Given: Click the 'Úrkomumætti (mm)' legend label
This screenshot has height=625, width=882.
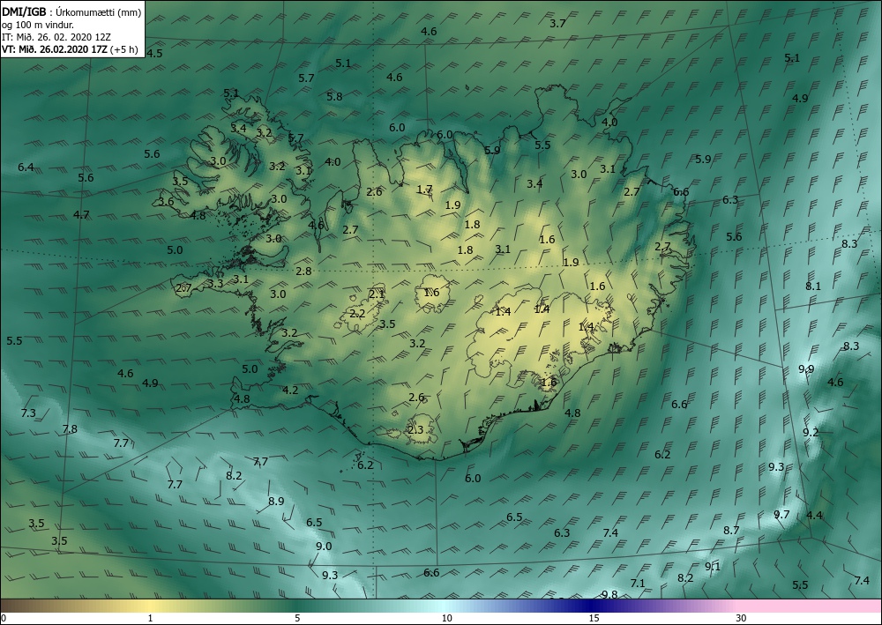Looking at the screenshot, I should pyautogui.click(x=100, y=13).
